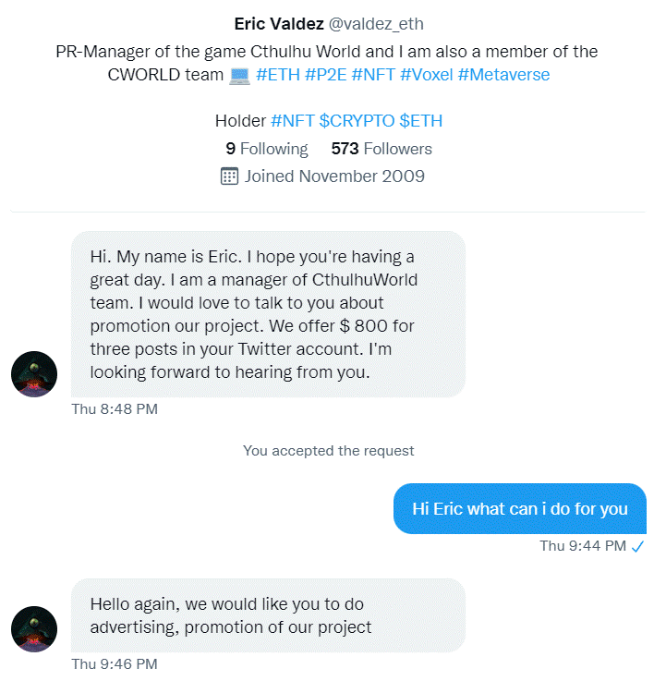Open the $CRYPTO cashtag link
The image size is (654, 681).
pos(357,121)
